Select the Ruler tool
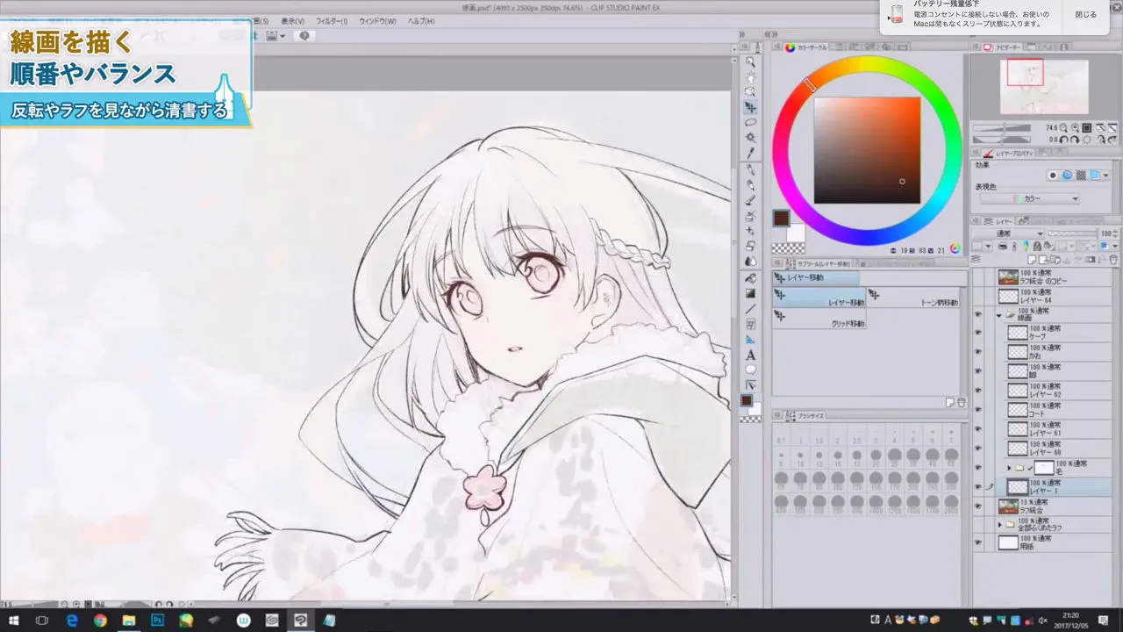The image size is (1123, 632). pos(750,340)
